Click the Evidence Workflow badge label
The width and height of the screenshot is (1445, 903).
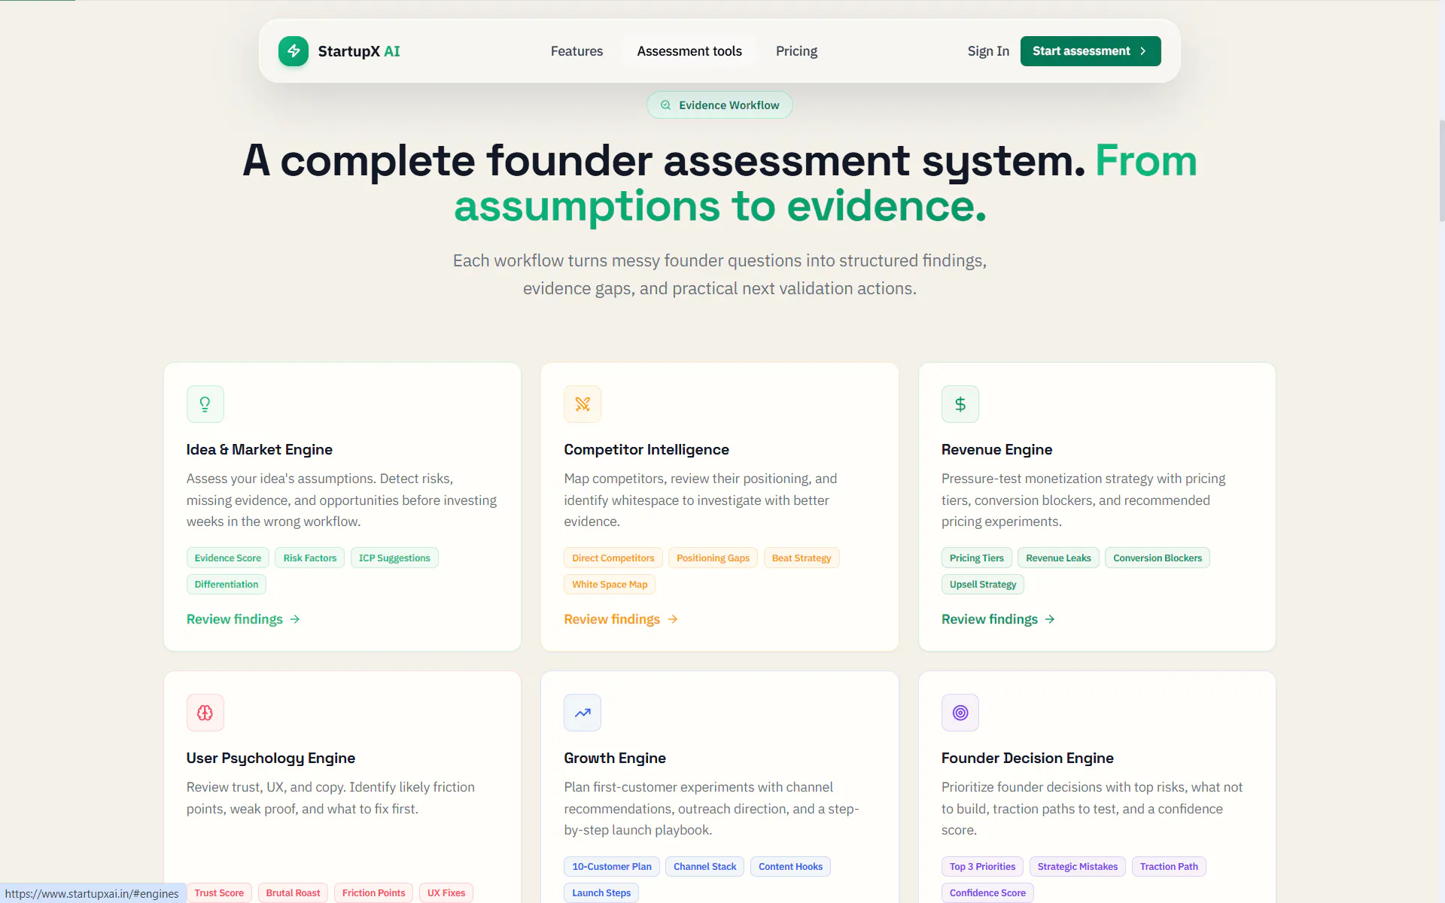[x=729, y=105]
